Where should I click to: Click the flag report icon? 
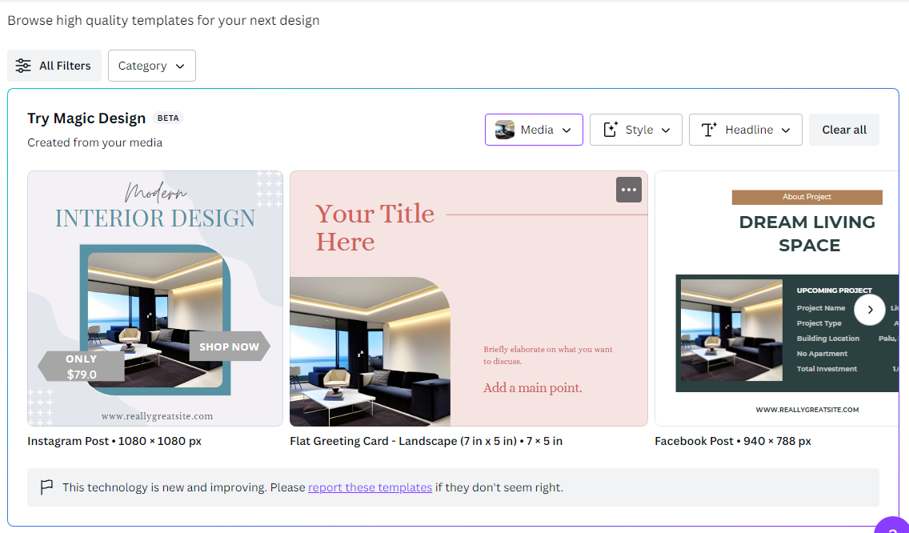click(46, 487)
